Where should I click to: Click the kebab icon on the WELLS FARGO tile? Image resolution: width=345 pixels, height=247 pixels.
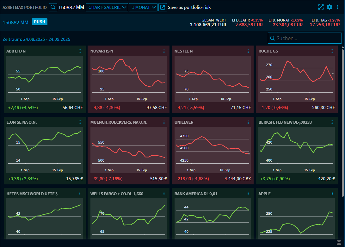164,193
